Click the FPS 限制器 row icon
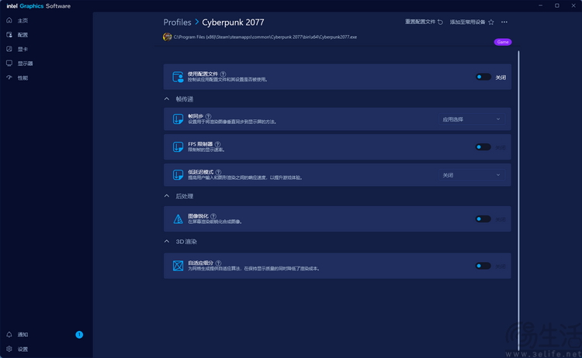The image size is (582, 358). (178, 146)
